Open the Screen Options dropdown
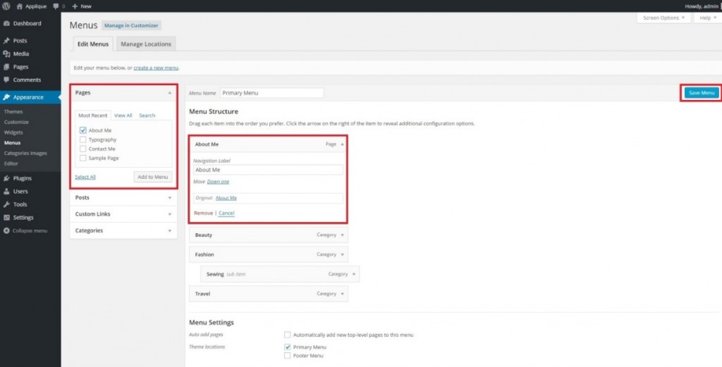This screenshot has width=722, height=367. pos(663,18)
